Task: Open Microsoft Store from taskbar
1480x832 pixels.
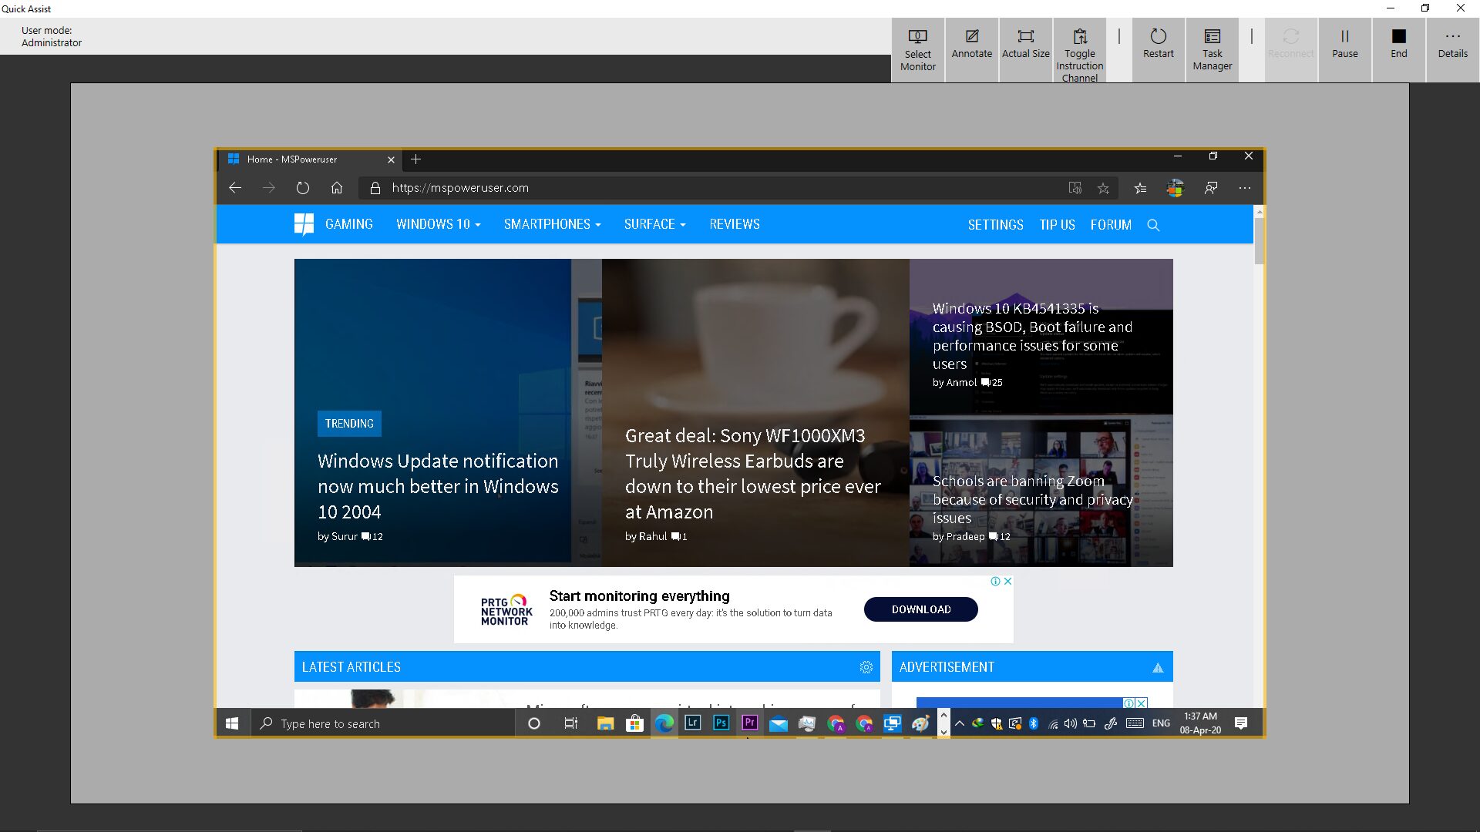Action: click(x=634, y=723)
